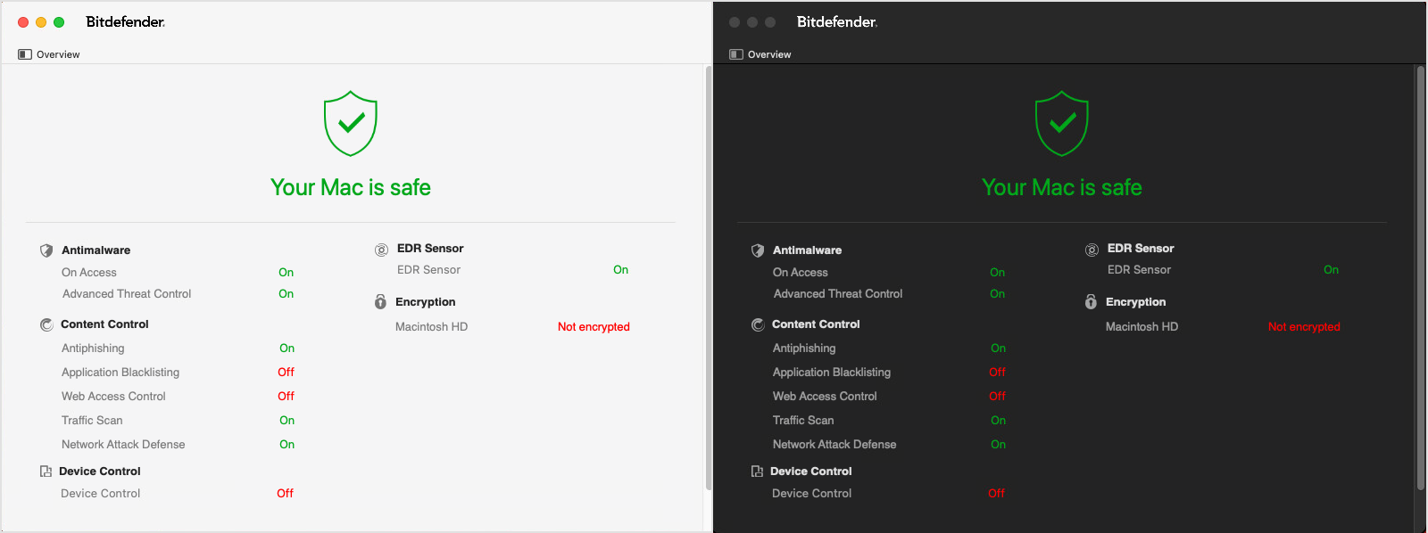The image size is (1428, 533).
Task: Click the Off status for Web Access Control, dark window
Action: coord(997,397)
